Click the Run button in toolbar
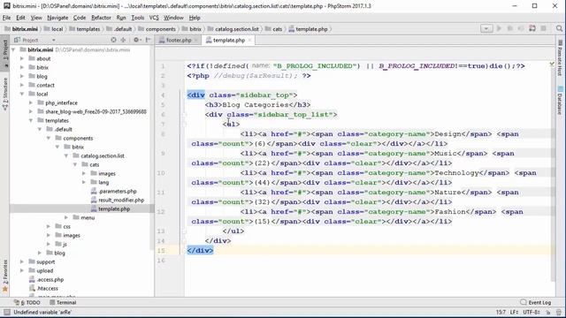The image size is (566, 318). coord(499,28)
